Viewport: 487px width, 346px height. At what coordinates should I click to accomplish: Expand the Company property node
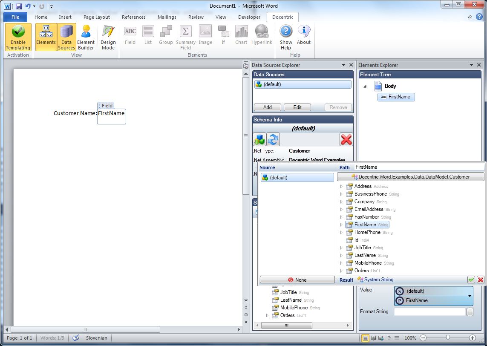tap(341, 202)
